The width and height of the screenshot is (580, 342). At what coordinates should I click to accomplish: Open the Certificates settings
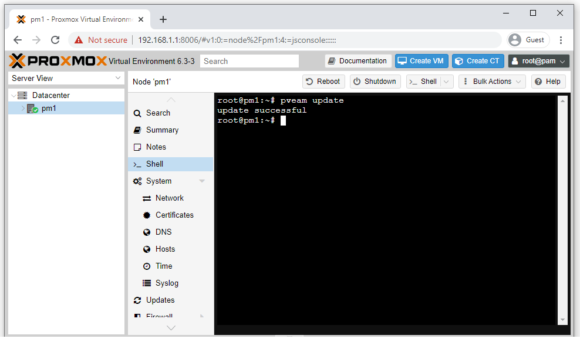[170, 215]
